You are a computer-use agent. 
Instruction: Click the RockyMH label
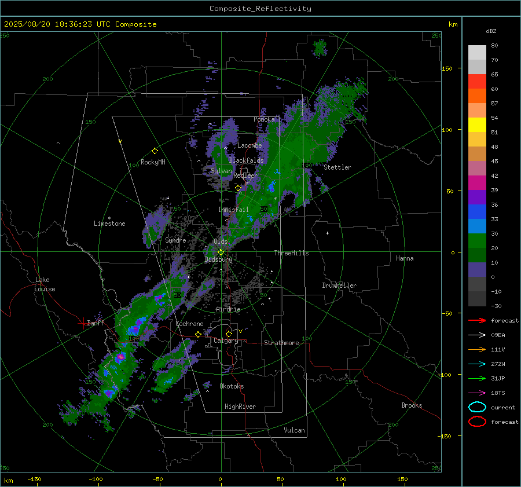pos(153,162)
